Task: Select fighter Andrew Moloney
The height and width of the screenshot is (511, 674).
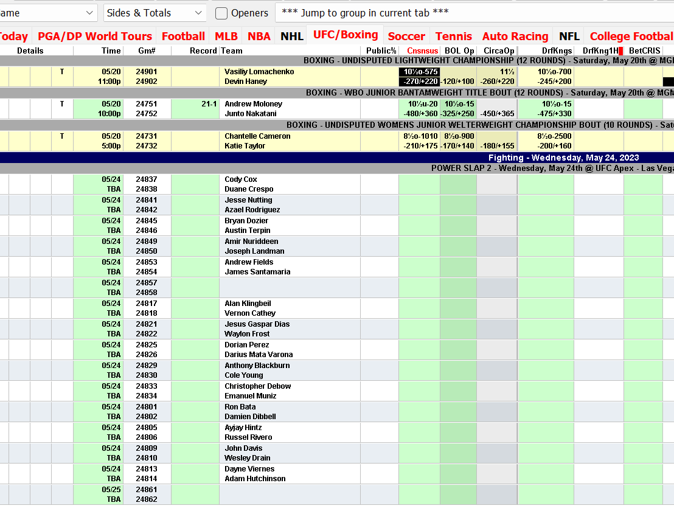Action: (253, 104)
